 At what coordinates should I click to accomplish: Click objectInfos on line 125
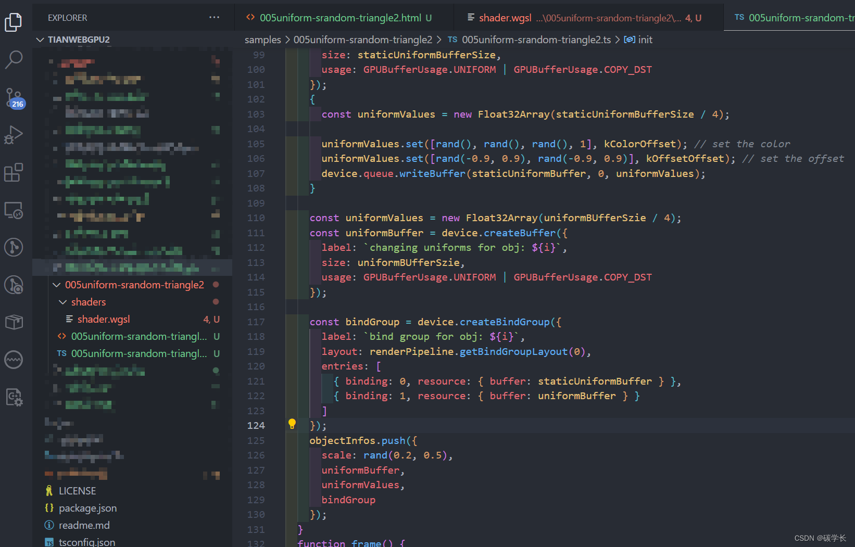tap(342, 440)
